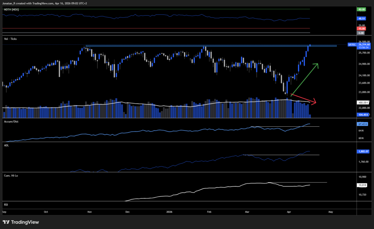Image resolution: width=374 pixels, height=229 pixels.
Task: Expand the RSI pane at the bottom
Action: (x=5, y=205)
